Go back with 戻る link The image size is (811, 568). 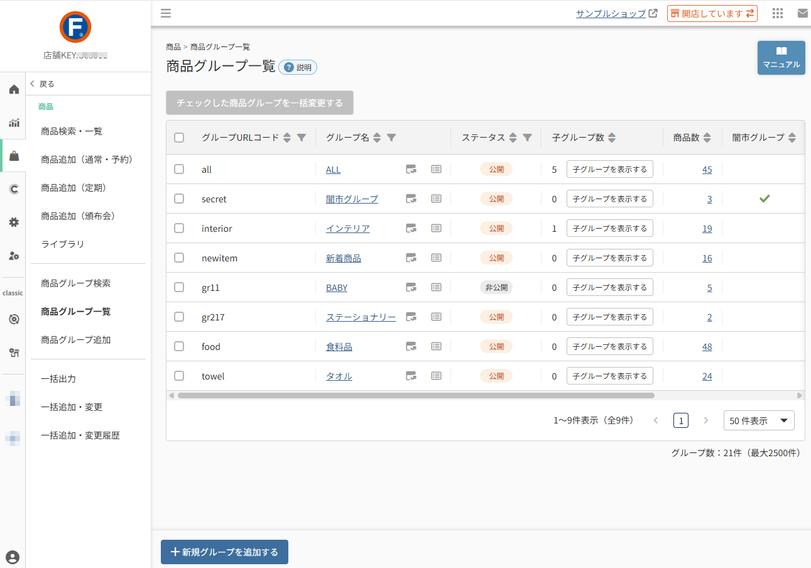42,84
